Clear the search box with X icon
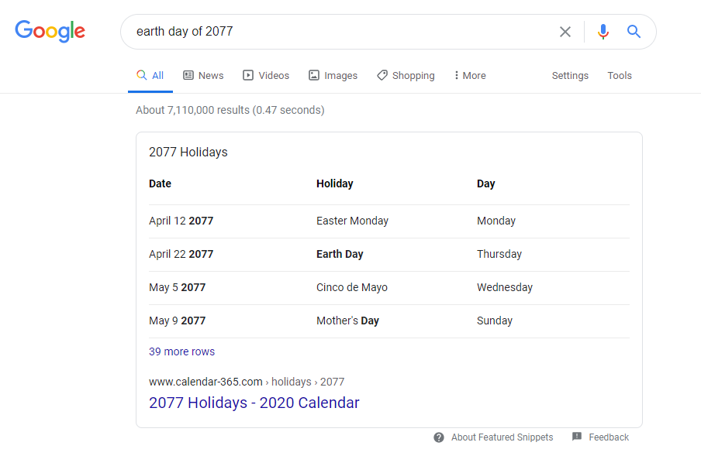The image size is (701, 456). click(565, 32)
